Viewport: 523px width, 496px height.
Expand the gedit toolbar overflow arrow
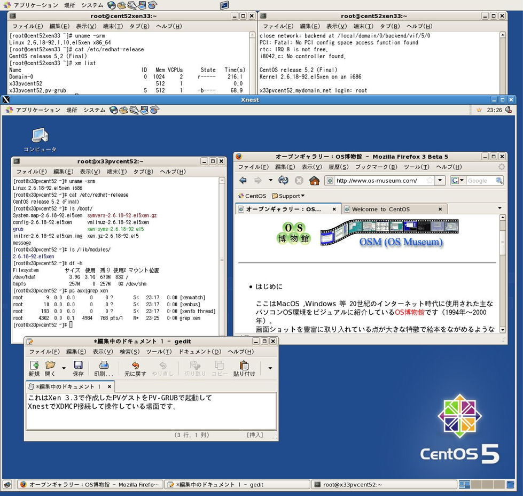pos(270,368)
